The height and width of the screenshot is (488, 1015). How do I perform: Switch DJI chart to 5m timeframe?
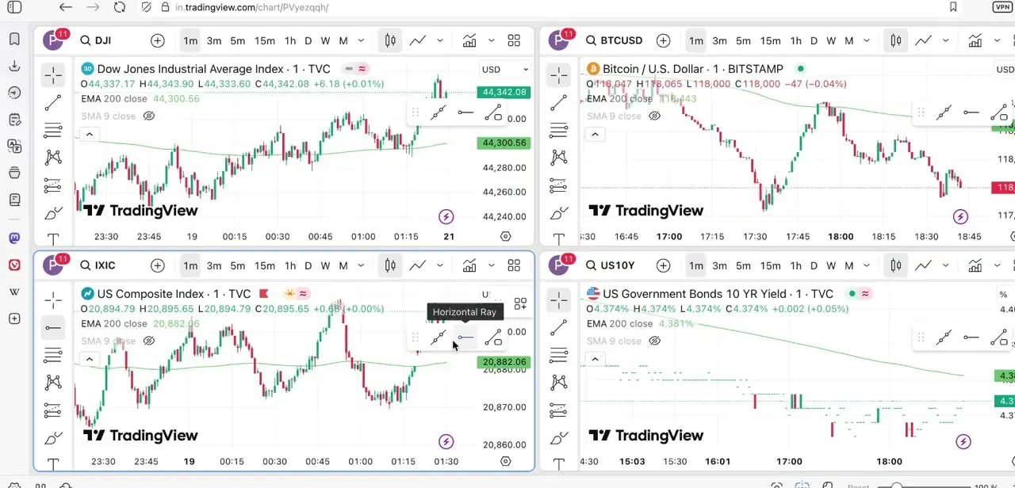[238, 40]
